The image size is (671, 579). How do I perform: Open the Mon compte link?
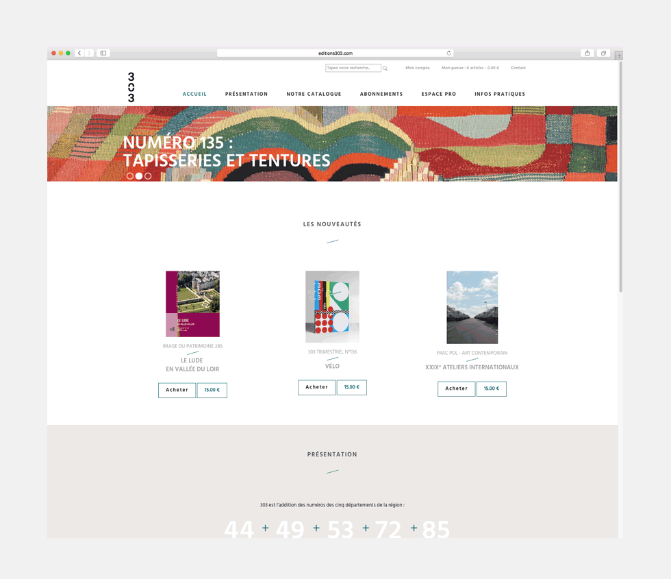pos(418,68)
